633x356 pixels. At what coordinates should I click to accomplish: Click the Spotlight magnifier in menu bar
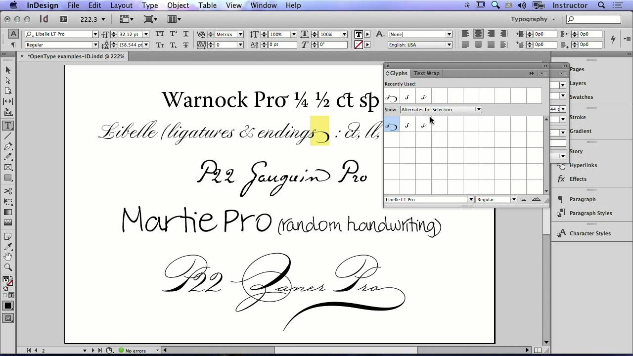[x=601, y=5]
